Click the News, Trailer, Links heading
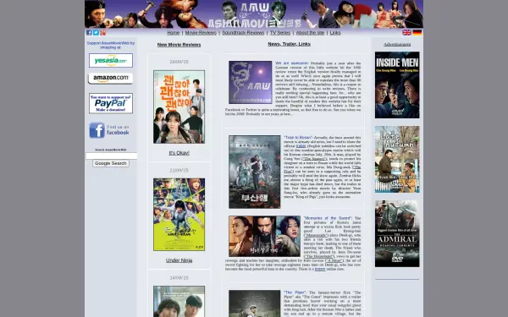The height and width of the screenshot is (317, 508). [x=289, y=44]
